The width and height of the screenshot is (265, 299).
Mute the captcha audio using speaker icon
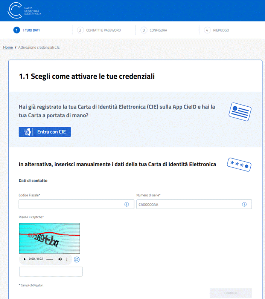(60, 259)
